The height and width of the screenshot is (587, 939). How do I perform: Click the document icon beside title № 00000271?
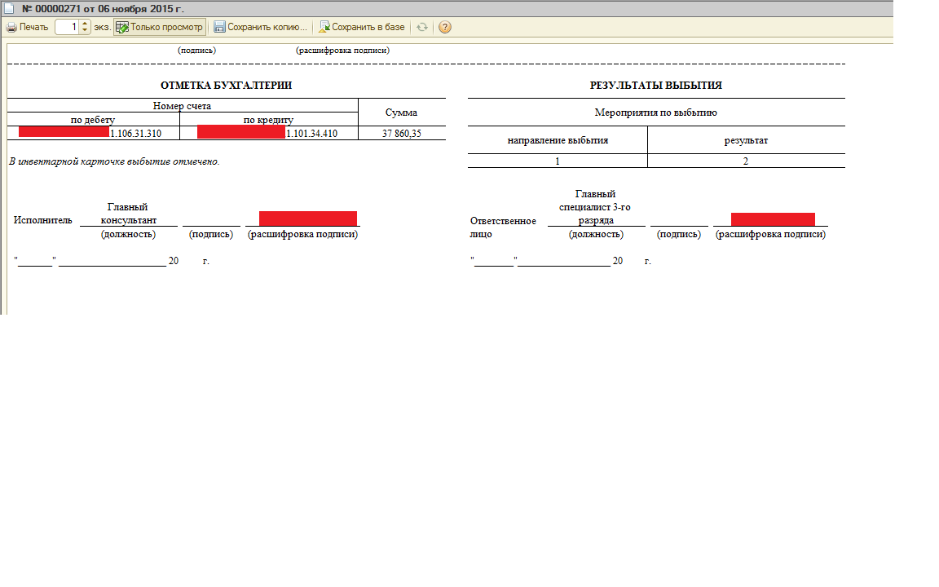(x=9, y=9)
